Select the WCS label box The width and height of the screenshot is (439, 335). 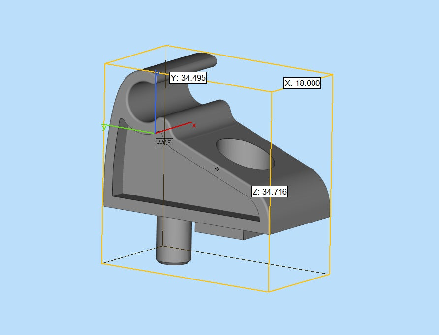[x=164, y=143]
